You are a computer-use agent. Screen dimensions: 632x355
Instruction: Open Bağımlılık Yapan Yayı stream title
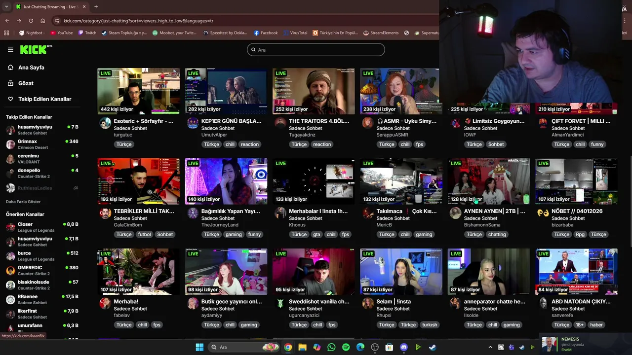231,211
